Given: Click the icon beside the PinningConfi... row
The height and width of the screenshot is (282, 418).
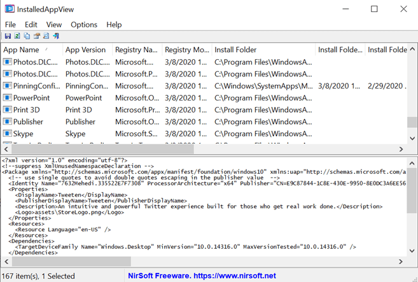Looking at the screenshot, I should (x=7, y=86).
